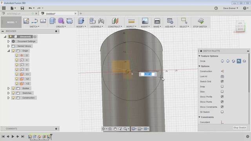Screen dimensions: 251x141
Task: Toggle Sketch Grid checkbox
Action: (x=222, y=81)
